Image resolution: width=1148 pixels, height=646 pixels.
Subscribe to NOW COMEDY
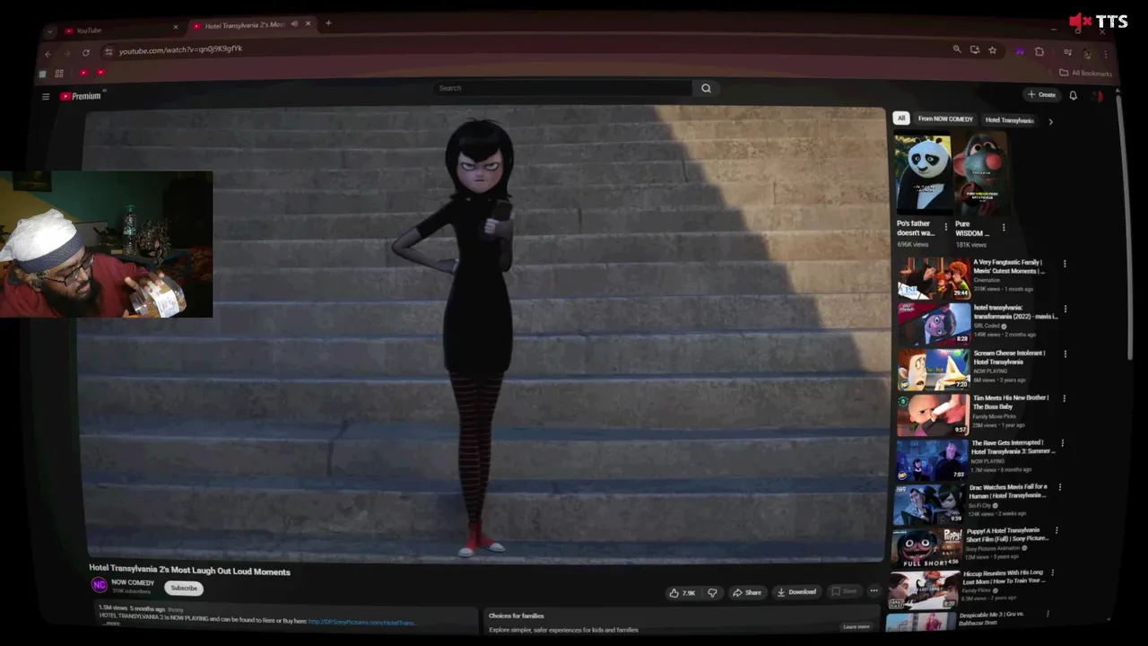184,588
